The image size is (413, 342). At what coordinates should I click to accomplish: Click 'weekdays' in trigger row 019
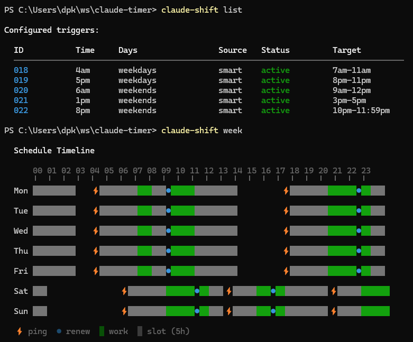pos(137,80)
